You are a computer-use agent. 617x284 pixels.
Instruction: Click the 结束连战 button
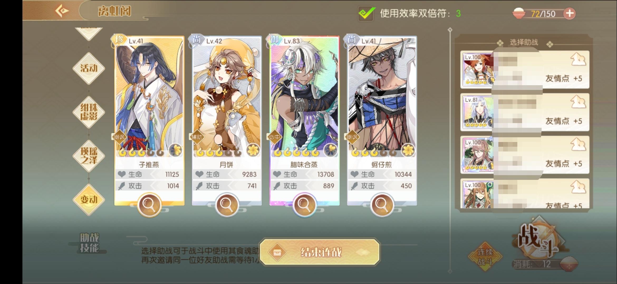point(320,252)
